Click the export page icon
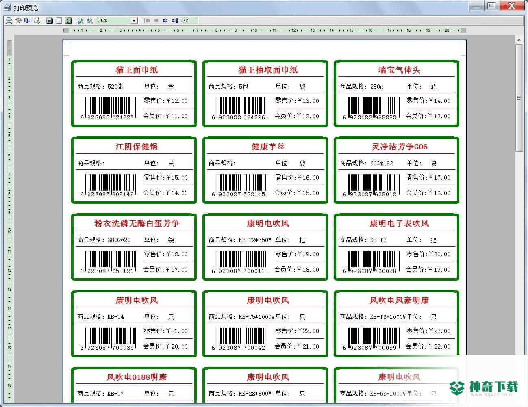 37,20
